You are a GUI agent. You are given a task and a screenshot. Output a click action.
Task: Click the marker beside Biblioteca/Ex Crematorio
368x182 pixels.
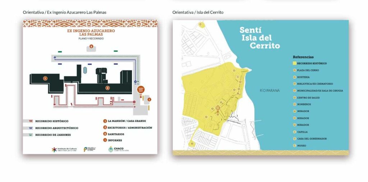tap(295, 84)
